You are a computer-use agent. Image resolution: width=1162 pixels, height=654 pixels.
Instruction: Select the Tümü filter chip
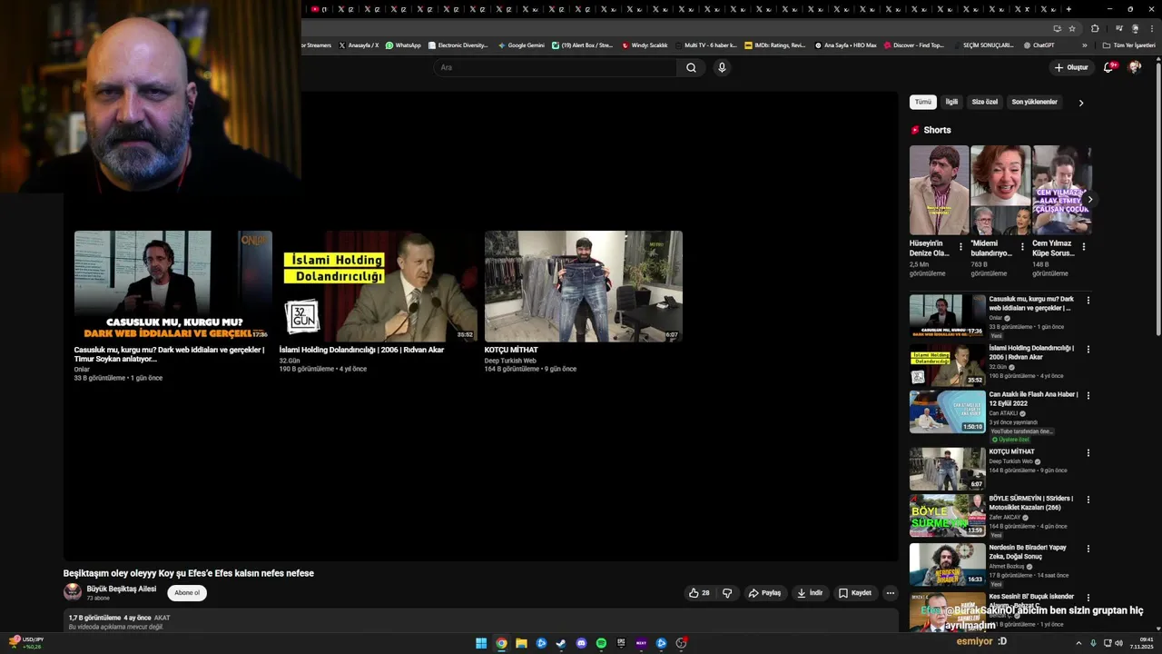click(922, 102)
